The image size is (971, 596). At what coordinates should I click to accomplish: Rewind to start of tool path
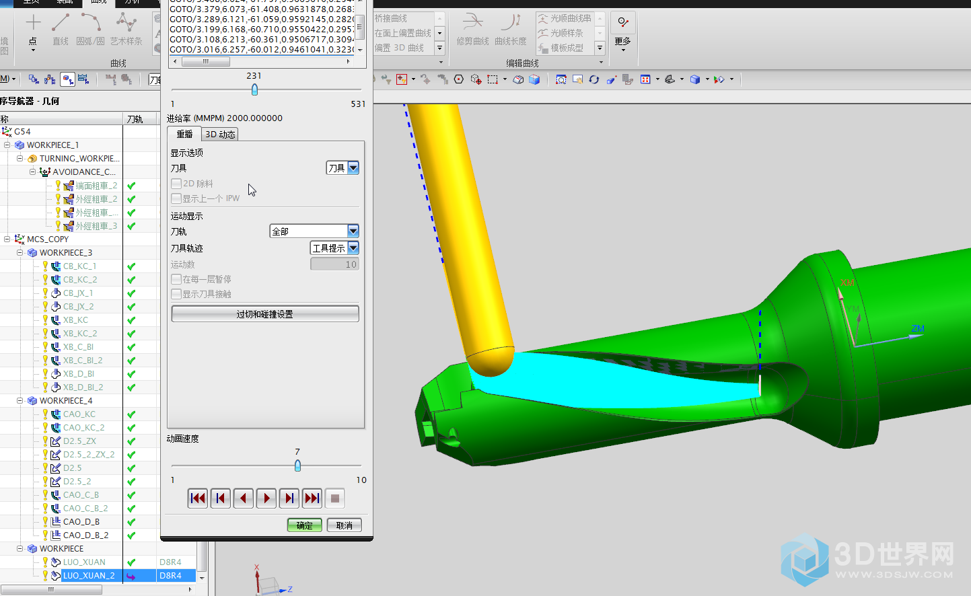pyautogui.click(x=198, y=498)
